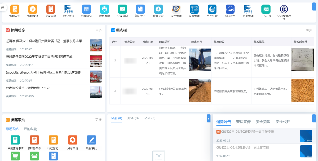Click the green shopping cart icon

pos(15,156)
